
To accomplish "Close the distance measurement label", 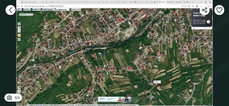I will [160, 82].
